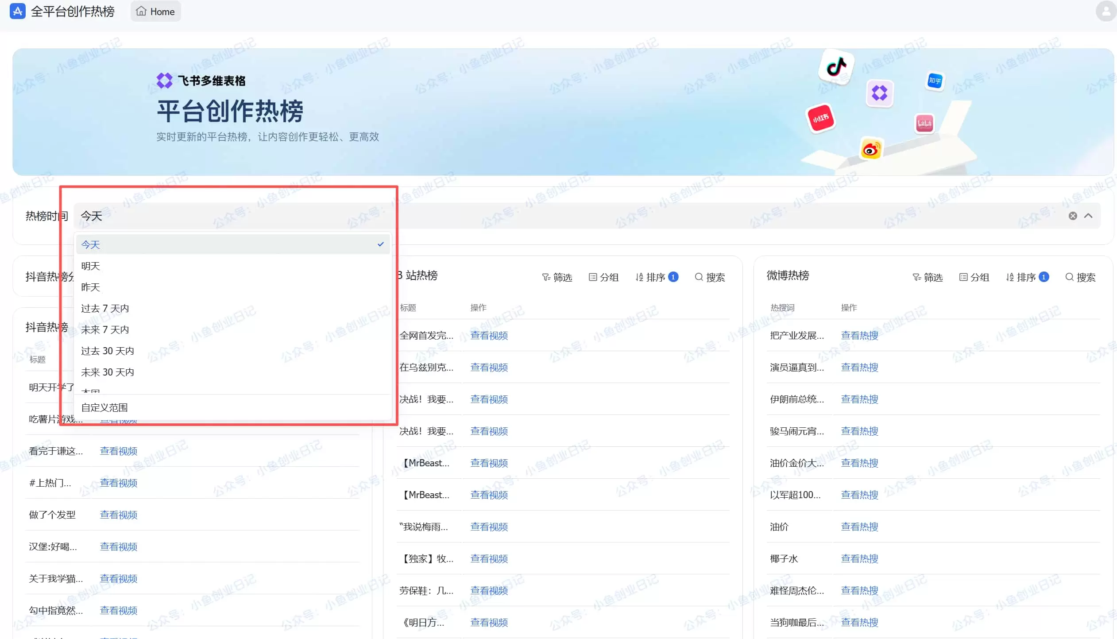Click the Home navigation button

155,11
